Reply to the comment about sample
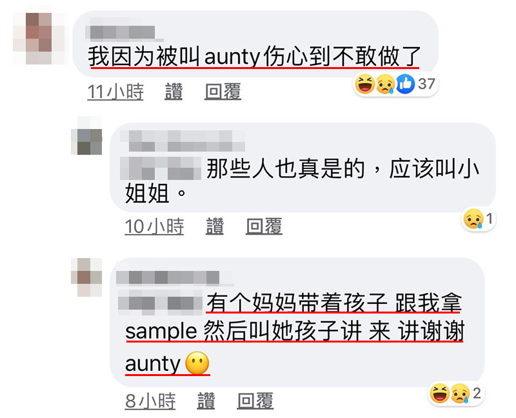 click(255, 401)
